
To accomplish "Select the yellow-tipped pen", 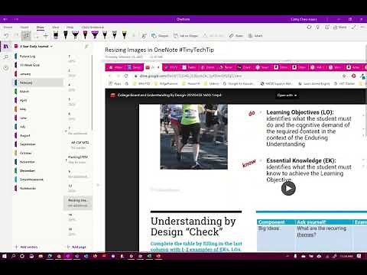I will pos(124,35).
